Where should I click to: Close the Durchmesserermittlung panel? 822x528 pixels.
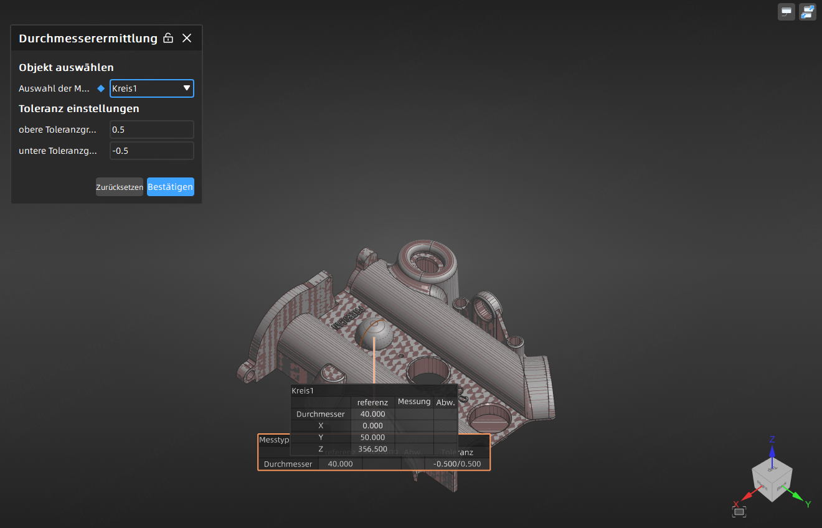pyautogui.click(x=187, y=38)
